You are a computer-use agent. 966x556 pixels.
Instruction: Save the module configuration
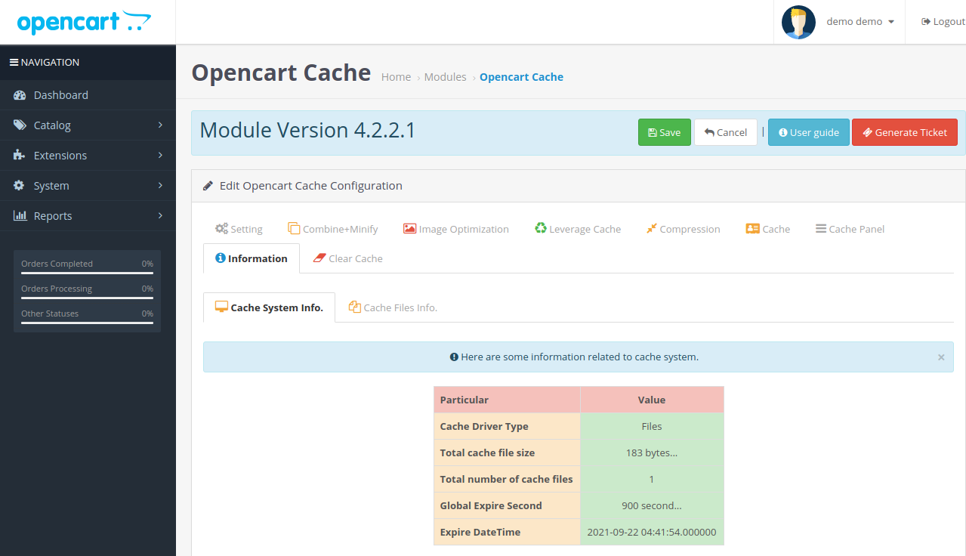click(x=664, y=132)
